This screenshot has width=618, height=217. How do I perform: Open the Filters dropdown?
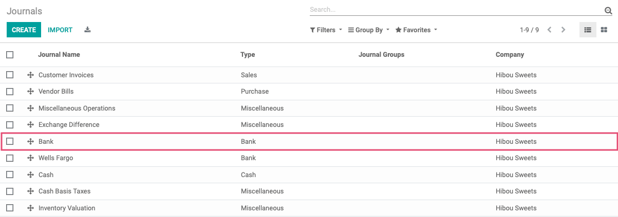pos(326,30)
